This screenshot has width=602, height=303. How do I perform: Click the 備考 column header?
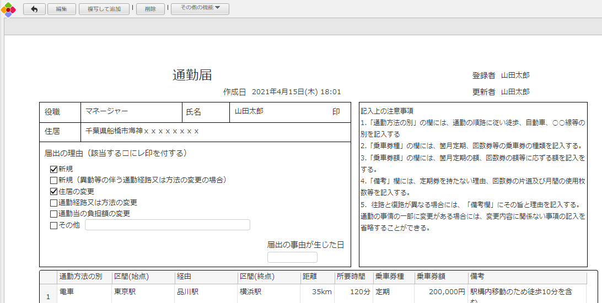(477, 277)
